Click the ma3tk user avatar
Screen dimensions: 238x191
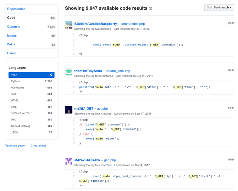tap(69, 110)
